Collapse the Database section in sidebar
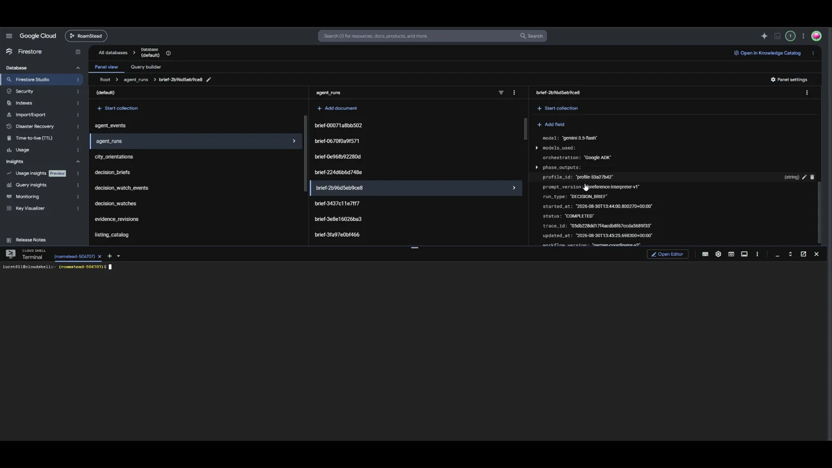The height and width of the screenshot is (468, 832). [x=78, y=68]
